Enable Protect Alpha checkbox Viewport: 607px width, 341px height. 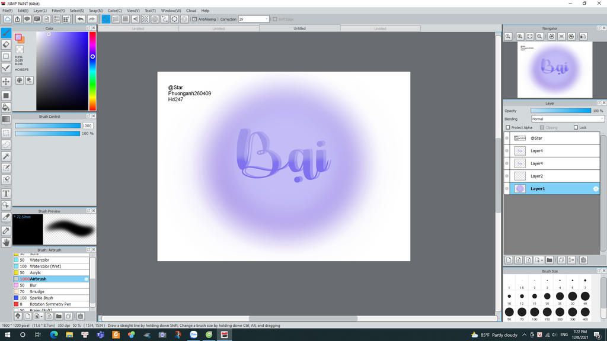coord(508,128)
